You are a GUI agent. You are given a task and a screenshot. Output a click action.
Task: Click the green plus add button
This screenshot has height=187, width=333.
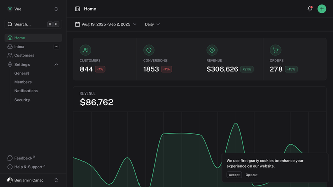(x=322, y=9)
